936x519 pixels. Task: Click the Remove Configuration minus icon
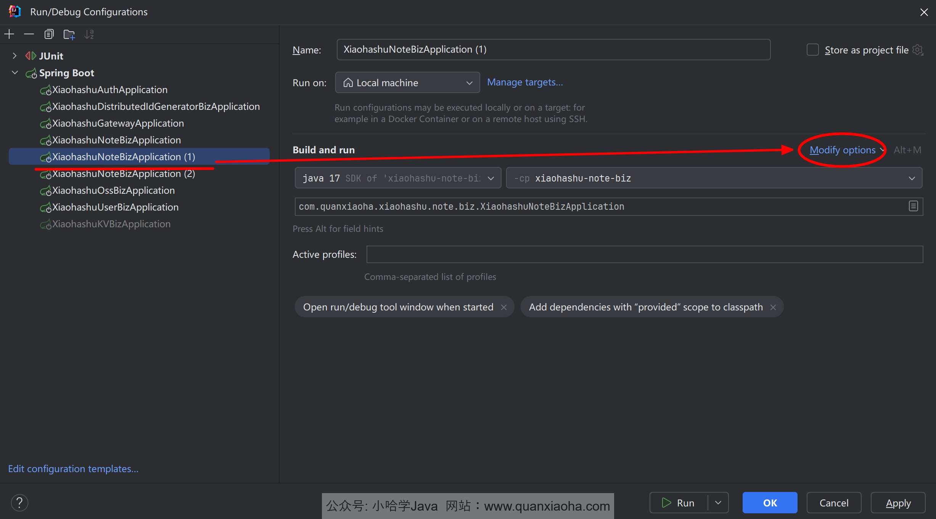click(29, 34)
